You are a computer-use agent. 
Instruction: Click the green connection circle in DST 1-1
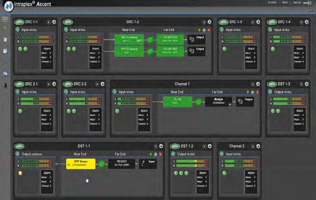[x=102, y=164]
